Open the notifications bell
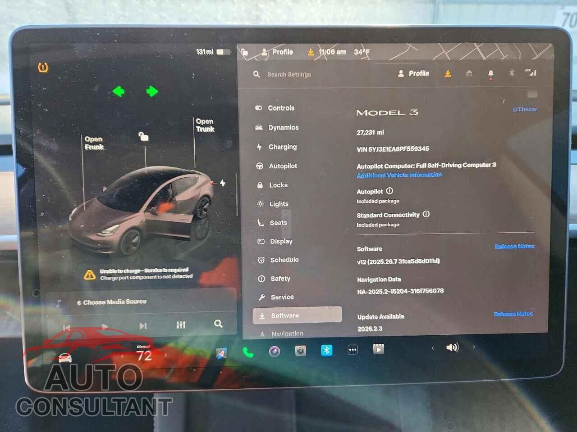The image size is (577, 432). (x=490, y=74)
